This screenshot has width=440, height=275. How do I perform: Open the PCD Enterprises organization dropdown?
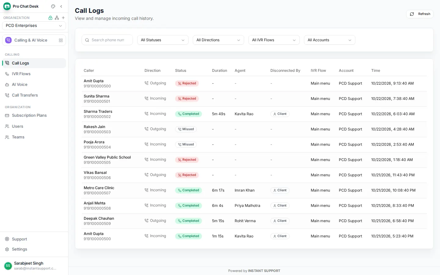tap(34, 26)
